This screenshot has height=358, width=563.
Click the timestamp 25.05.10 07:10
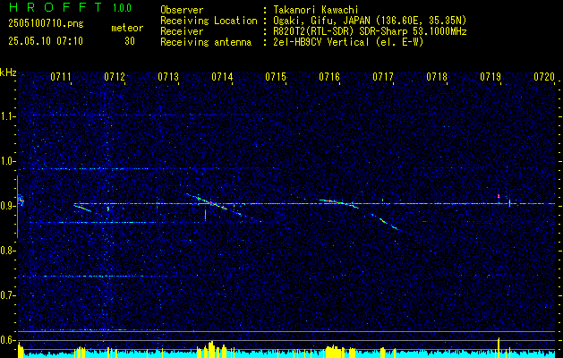coord(46,41)
